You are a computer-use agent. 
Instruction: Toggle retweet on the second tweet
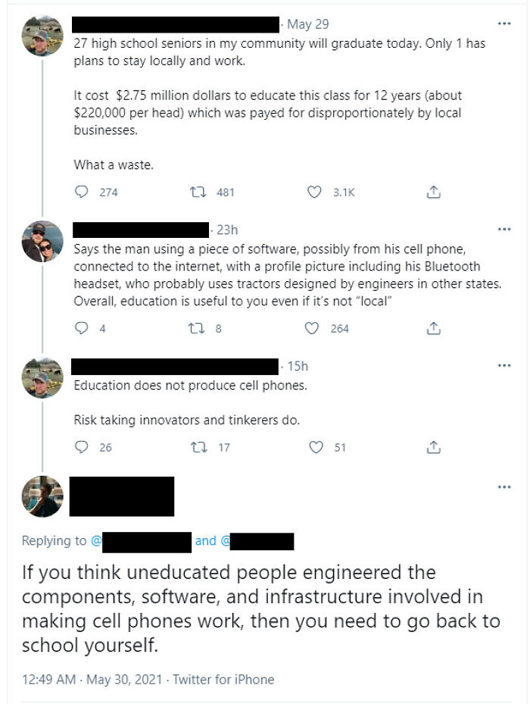pyautogui.click(x=195, y=328)
